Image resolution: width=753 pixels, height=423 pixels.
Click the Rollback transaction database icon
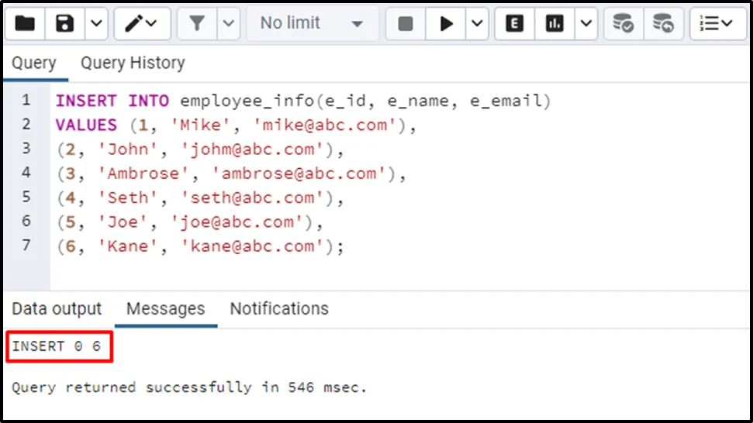pyautogui.click(x=662, y=23)
